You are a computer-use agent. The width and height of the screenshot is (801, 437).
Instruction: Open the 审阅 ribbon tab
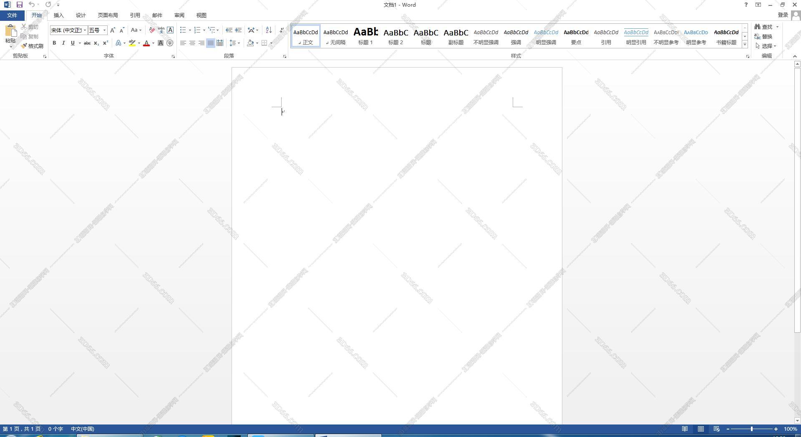click(x=179, y=15)
